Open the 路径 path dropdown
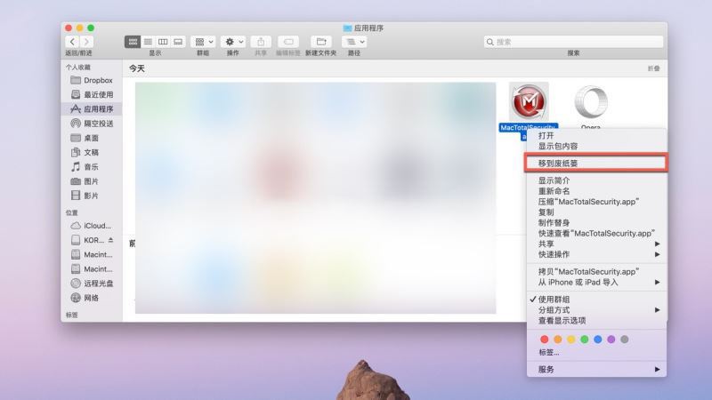The height and width of the screenshot is (400, 712). tap(354, 42)
